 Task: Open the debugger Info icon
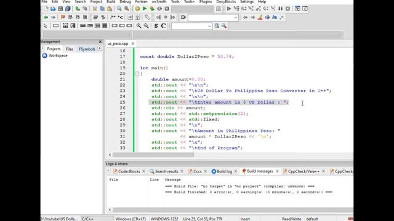305,9
